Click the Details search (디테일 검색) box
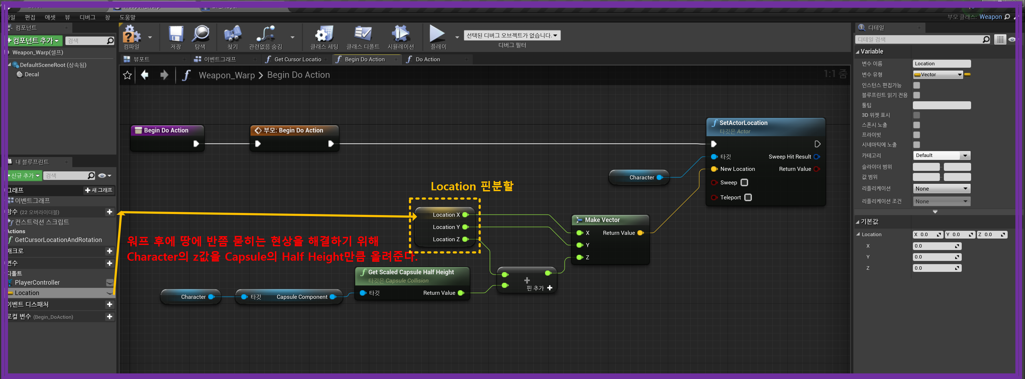1025x379 pixels. 922,39
